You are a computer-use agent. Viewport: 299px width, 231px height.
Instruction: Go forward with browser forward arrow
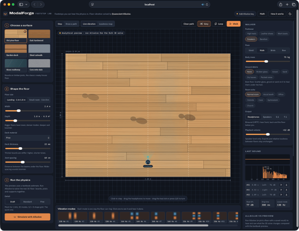tap(41, 5)
